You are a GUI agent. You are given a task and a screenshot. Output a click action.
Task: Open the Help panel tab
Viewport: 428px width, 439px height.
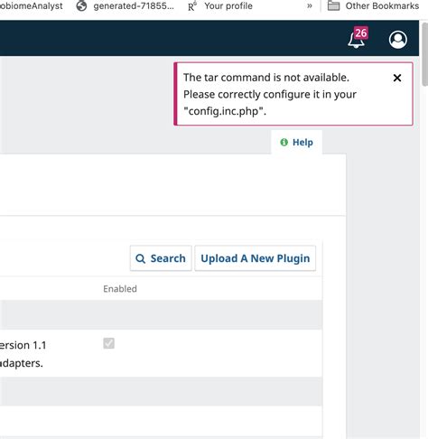pyautogui.click(x=296, y=142)
